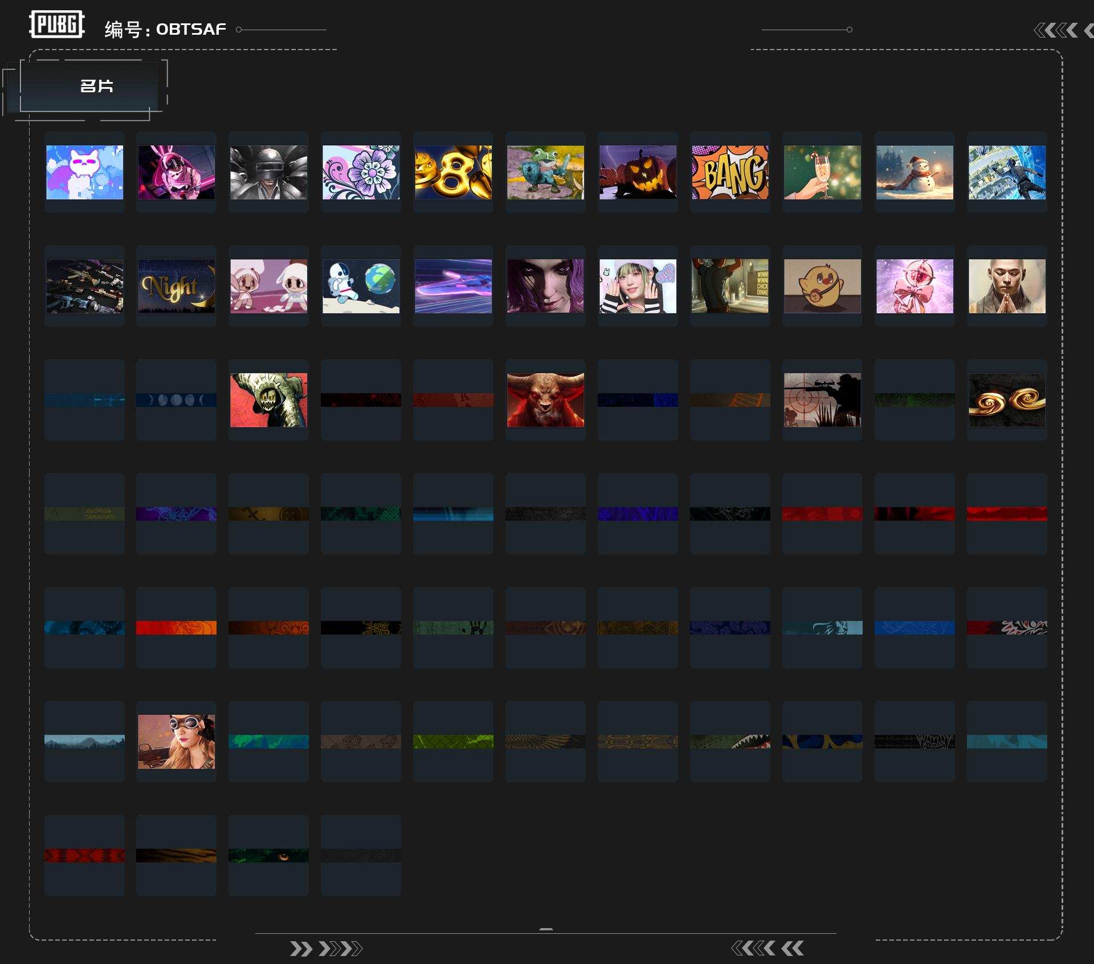Choose the green banner with handprint

pyautogui.click(x=454, y=628)
